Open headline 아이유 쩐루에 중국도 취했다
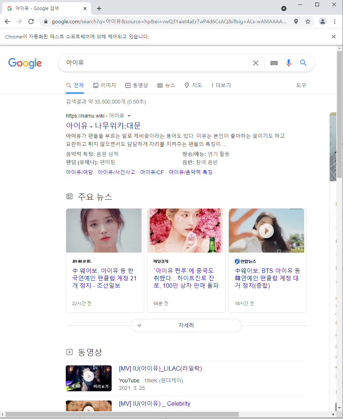 [186, 278]
